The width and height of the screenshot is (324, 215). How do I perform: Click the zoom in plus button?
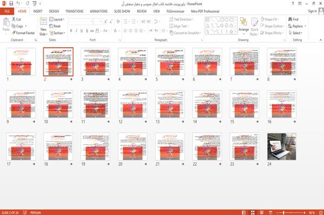(305, 212)
